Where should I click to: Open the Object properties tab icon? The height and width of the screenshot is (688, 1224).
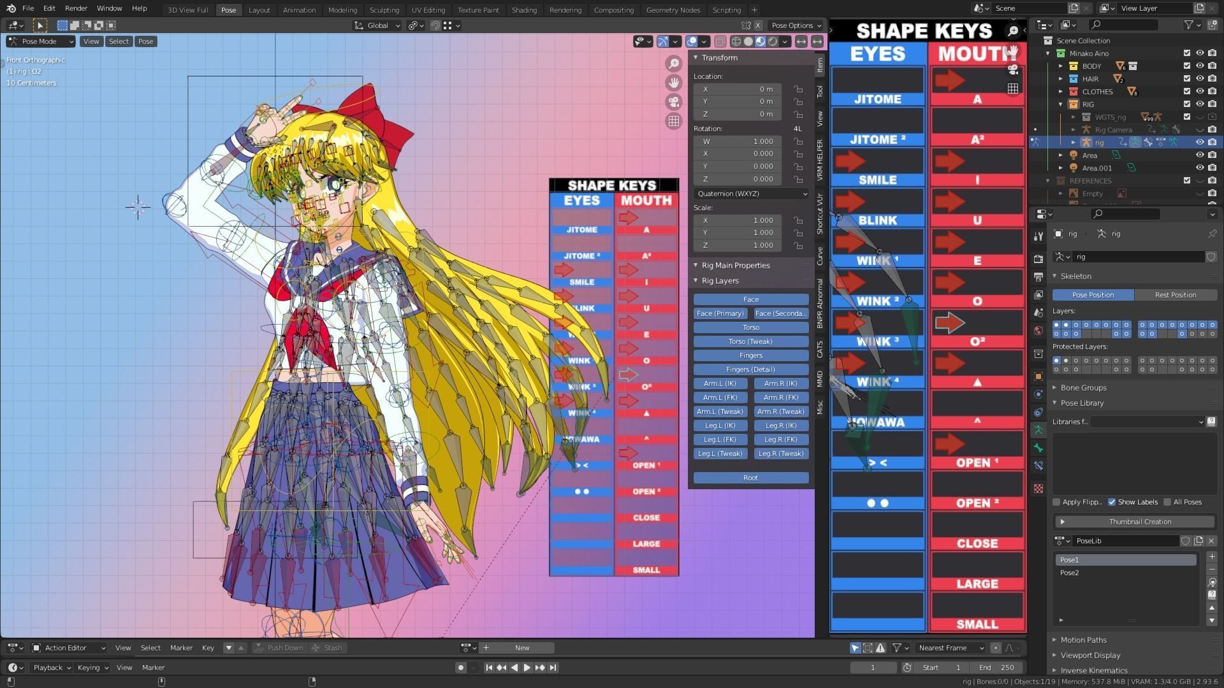1038,376
